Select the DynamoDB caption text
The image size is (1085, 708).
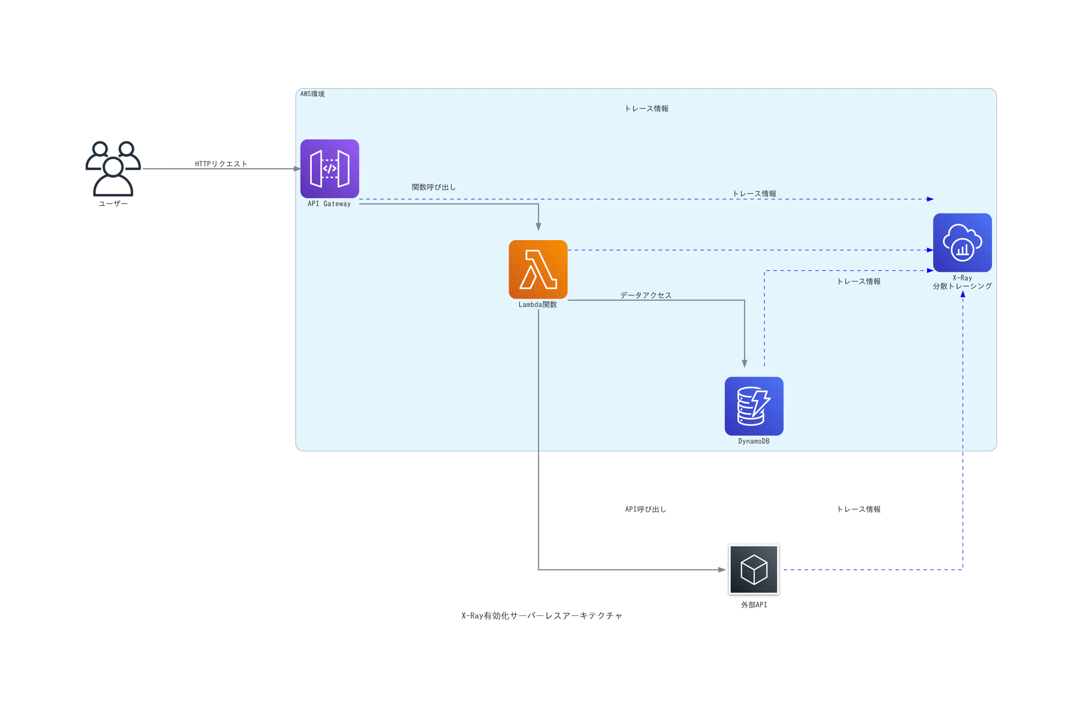(x=754, y=441)
